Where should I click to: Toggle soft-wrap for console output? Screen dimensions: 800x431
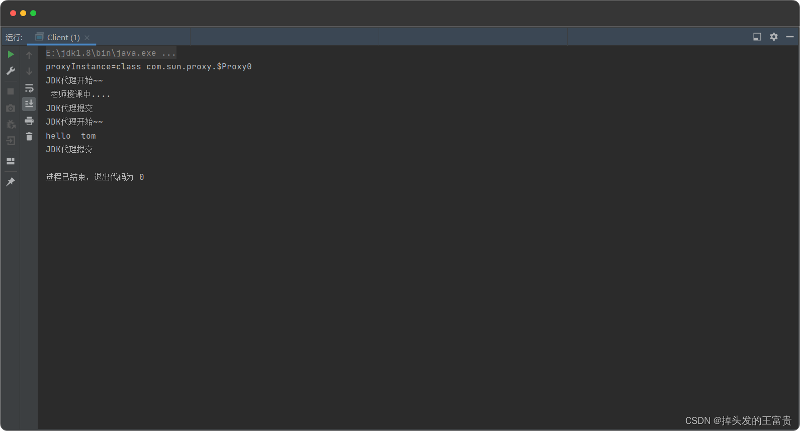tap(29, 88)
